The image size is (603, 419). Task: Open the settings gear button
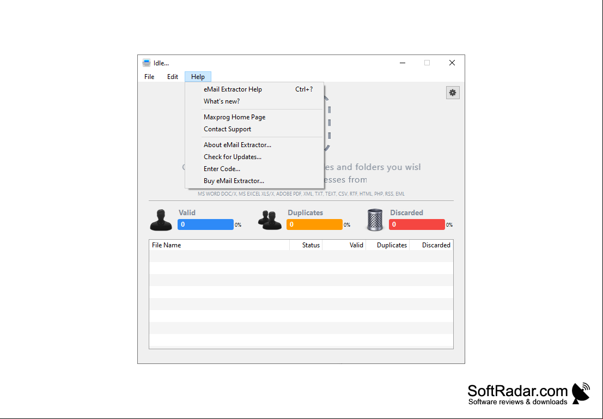tap(453, 93)
